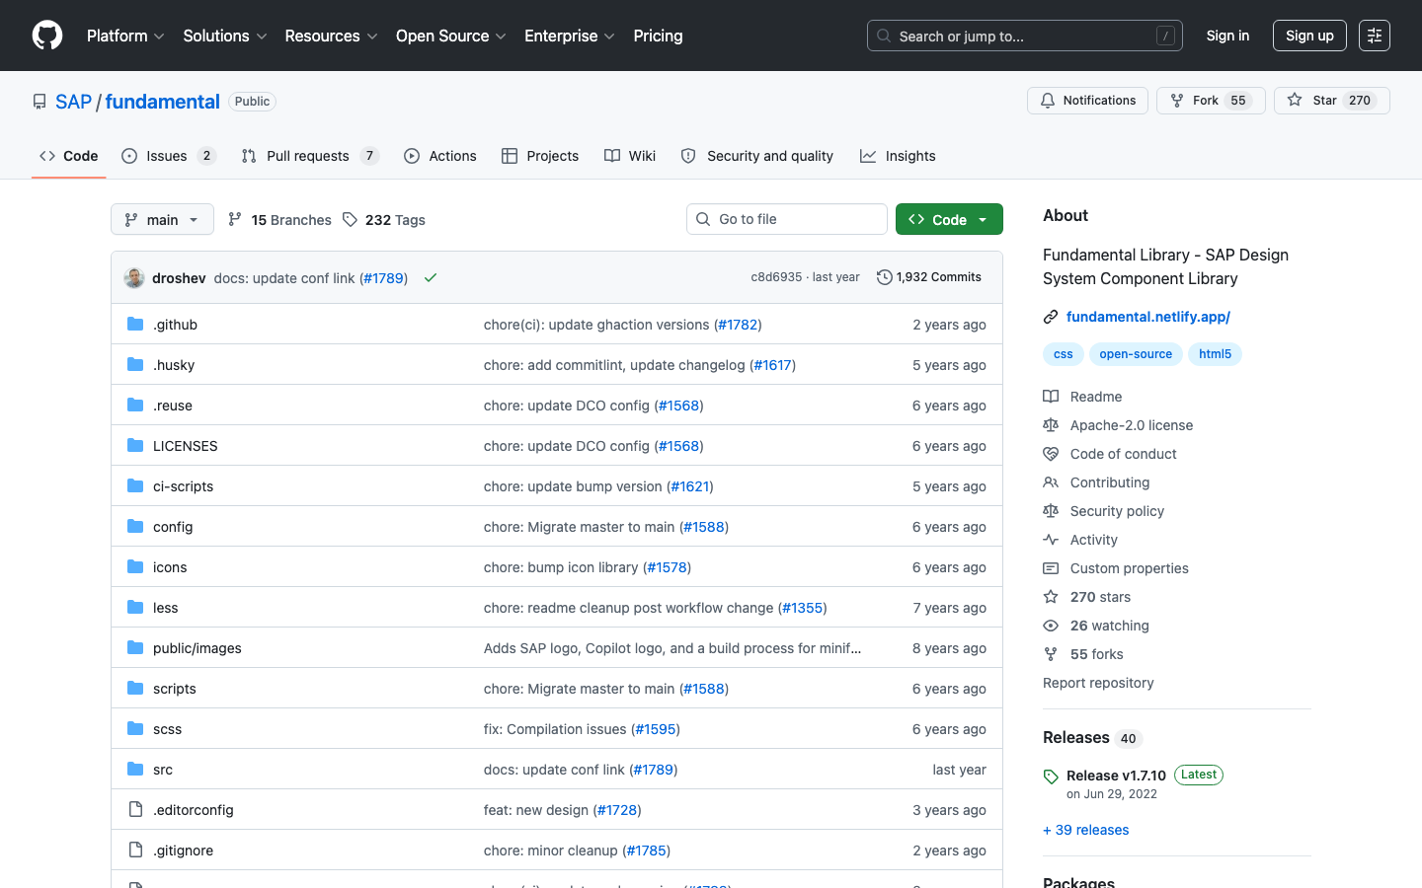Click the Go to file input
This screenshot has width=1422, height=888.
tap(787, 219)
